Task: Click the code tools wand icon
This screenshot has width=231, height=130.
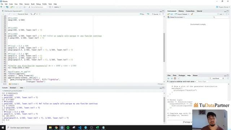Action: (35, 14)
